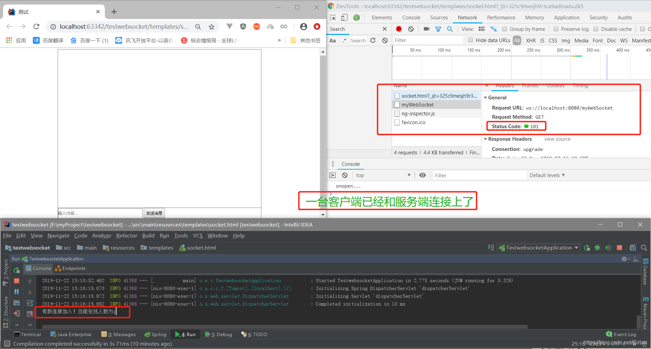
Task: Open the Application tab in DevTools
Action: coord(567,17)
